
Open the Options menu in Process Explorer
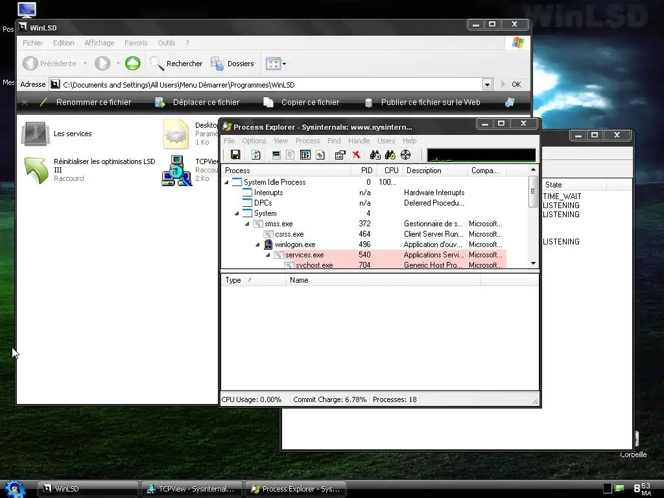[254, 141]
